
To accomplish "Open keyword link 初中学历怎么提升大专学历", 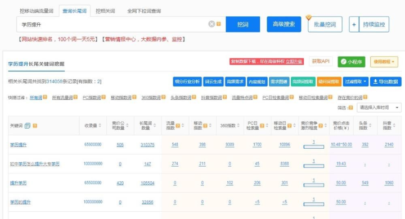I will (35, 164).
